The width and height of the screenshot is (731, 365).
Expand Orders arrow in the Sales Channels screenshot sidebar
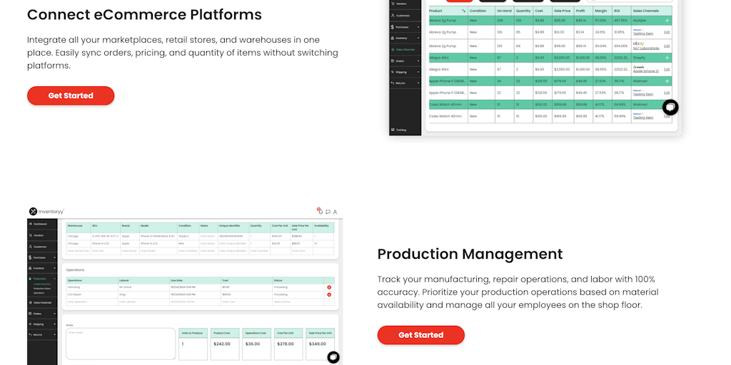coord(418,61)
